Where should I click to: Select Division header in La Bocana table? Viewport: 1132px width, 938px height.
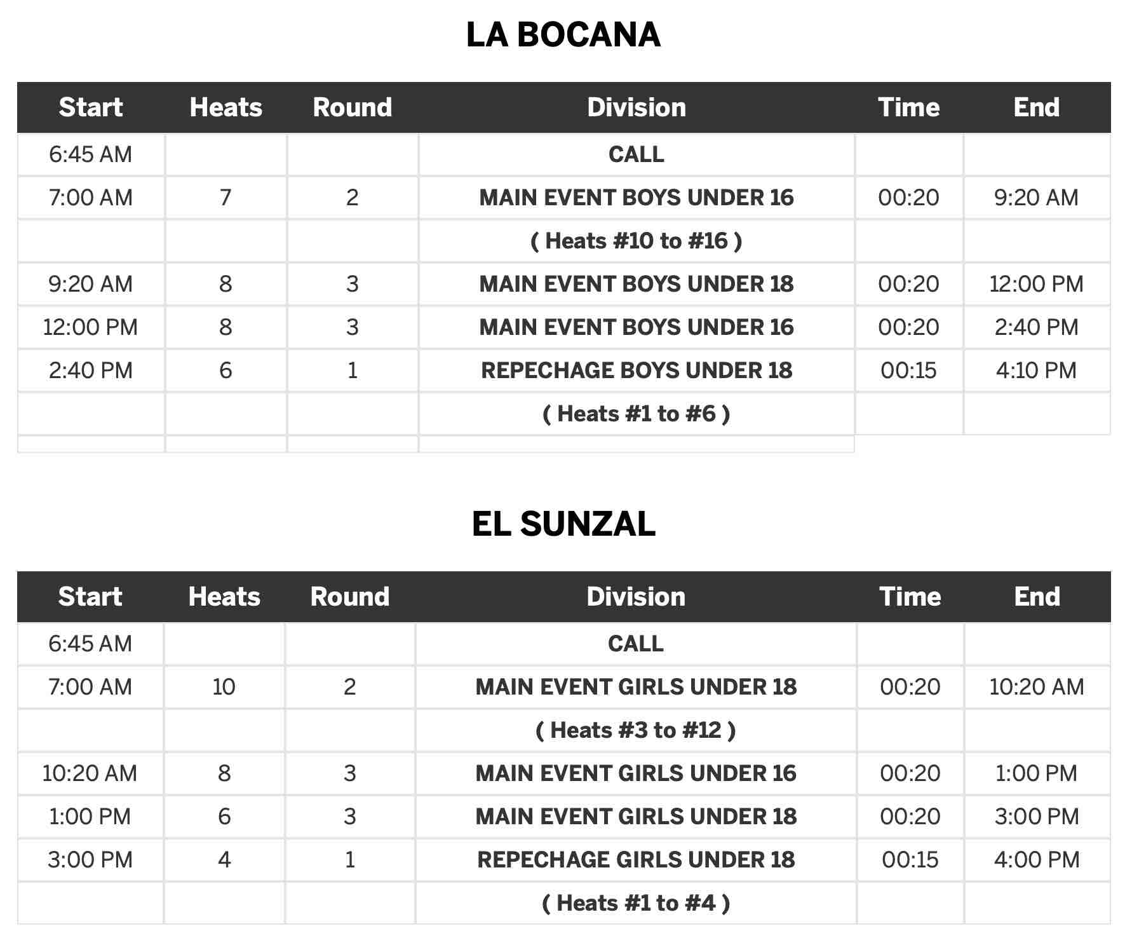click(637, 107)
